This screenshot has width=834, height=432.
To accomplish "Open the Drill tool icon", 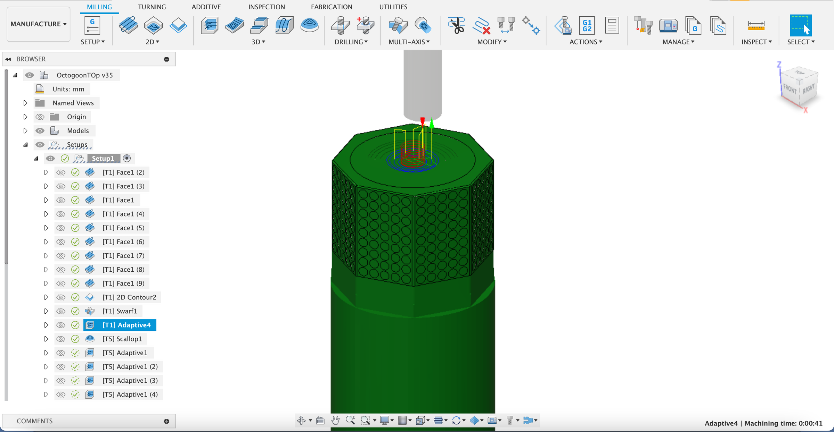I will [340, 25].
